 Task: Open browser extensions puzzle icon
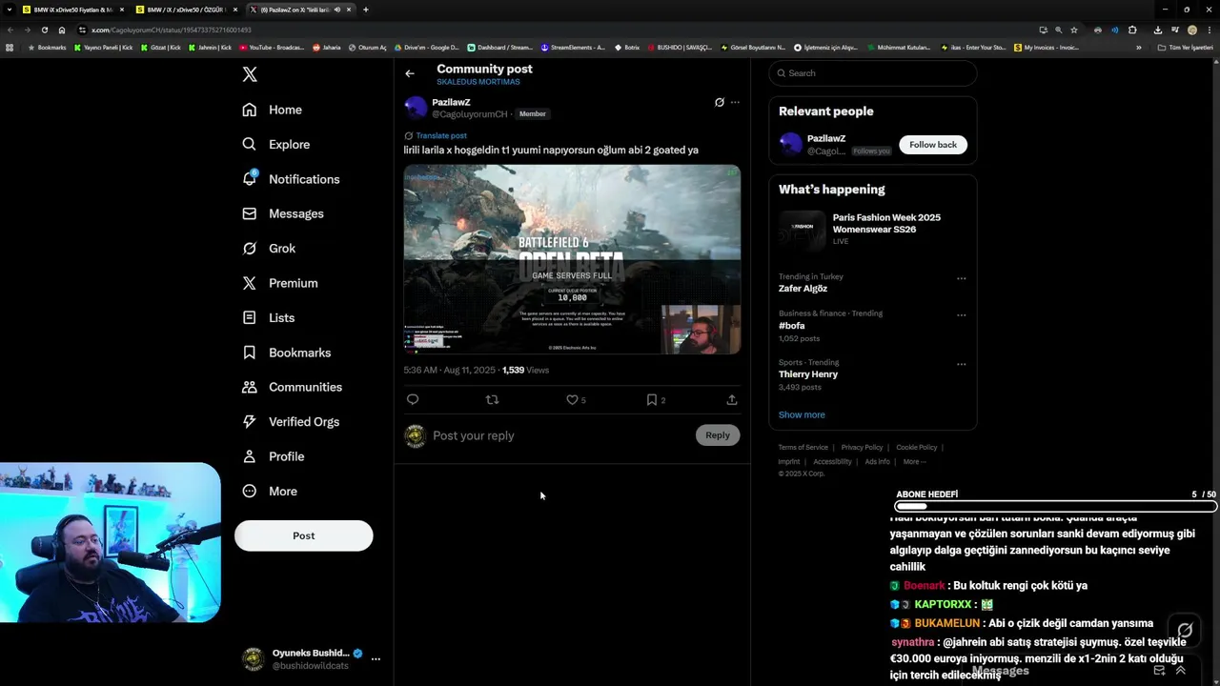tap(1132, 30)
